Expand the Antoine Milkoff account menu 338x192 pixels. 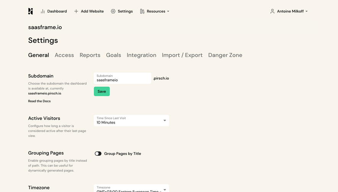click(289, 11)
